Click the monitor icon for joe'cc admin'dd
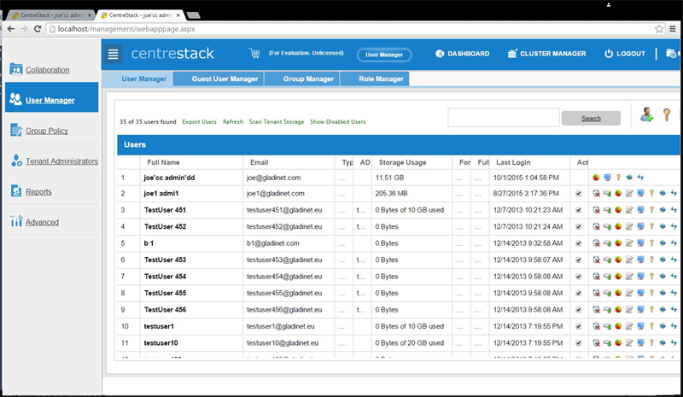 tap(607, 178)
